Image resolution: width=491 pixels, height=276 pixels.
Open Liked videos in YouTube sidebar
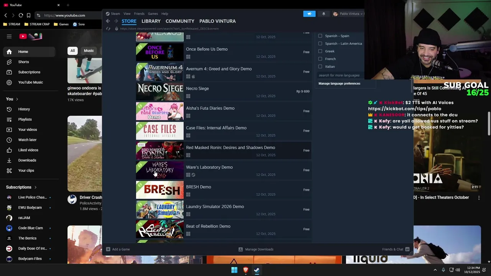(29, 150)
